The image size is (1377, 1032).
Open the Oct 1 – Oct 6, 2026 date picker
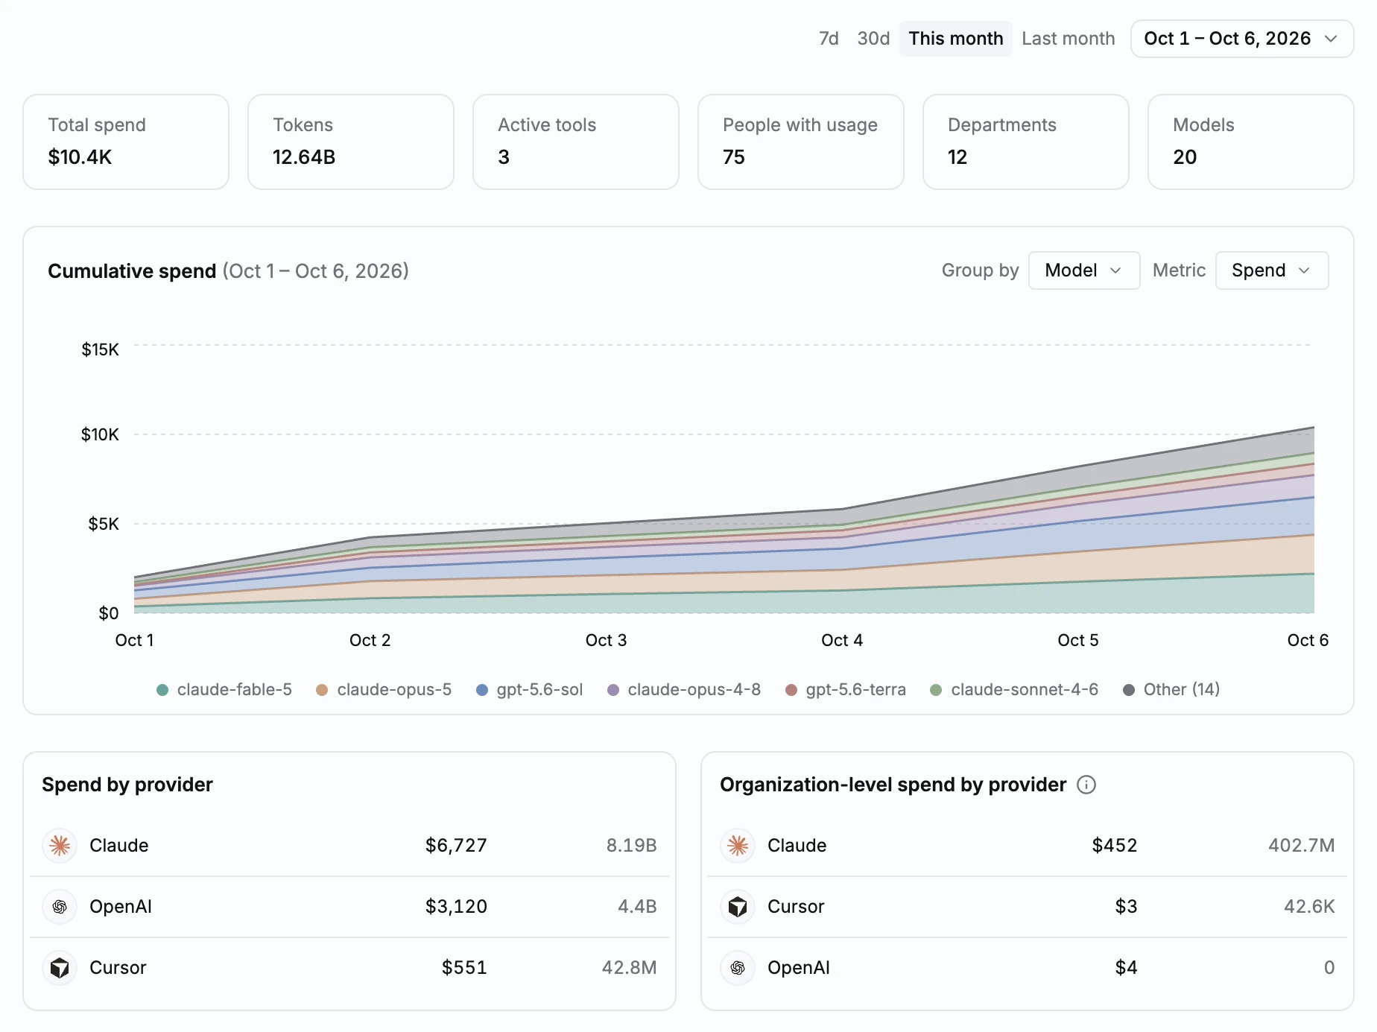(x=1242, y=39)
